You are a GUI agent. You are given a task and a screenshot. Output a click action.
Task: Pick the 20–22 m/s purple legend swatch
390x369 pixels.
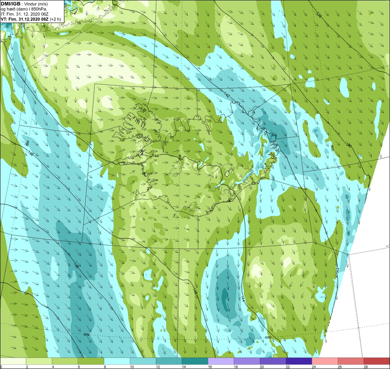pyautogui.click(x=273, y=361)
